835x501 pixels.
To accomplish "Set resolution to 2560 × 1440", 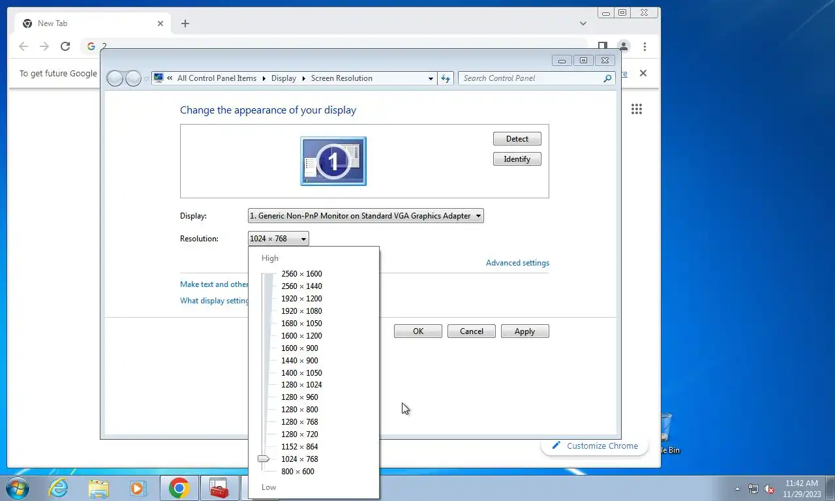I will tap(301, 286).
